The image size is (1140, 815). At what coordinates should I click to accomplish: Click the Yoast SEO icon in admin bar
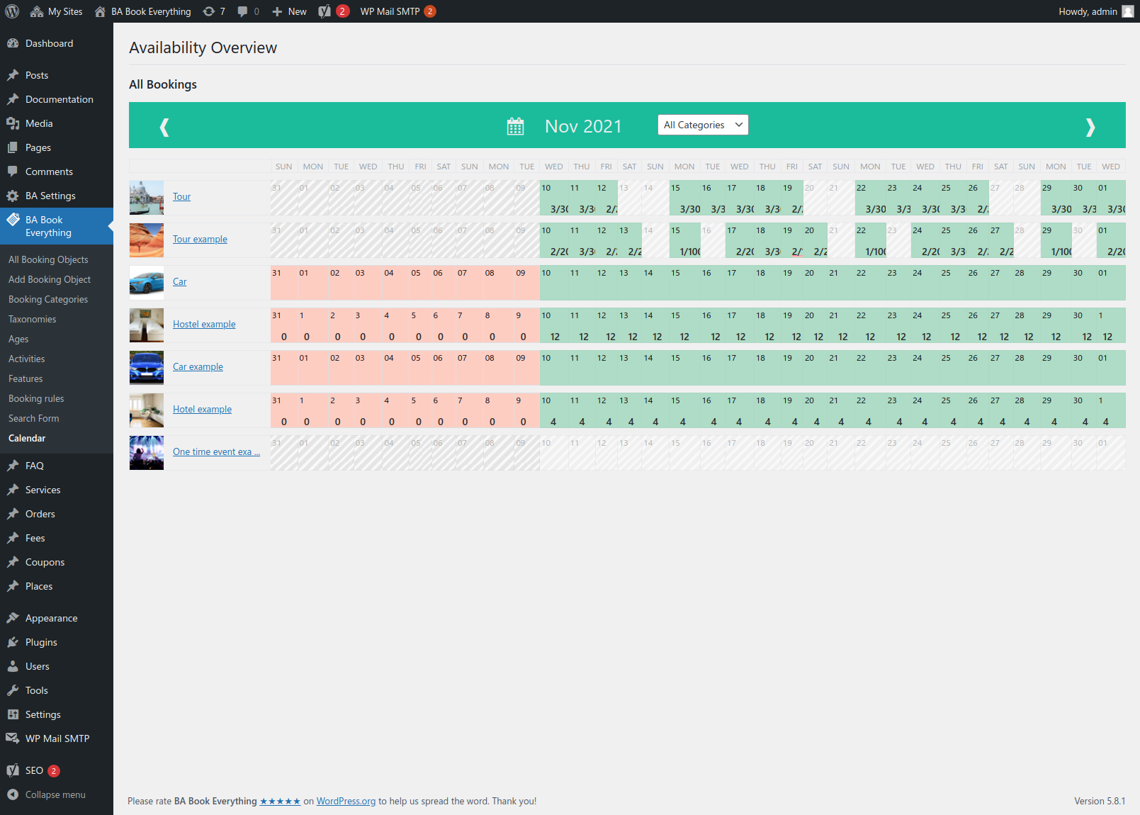pyautogui.click(x=325, y=11)
